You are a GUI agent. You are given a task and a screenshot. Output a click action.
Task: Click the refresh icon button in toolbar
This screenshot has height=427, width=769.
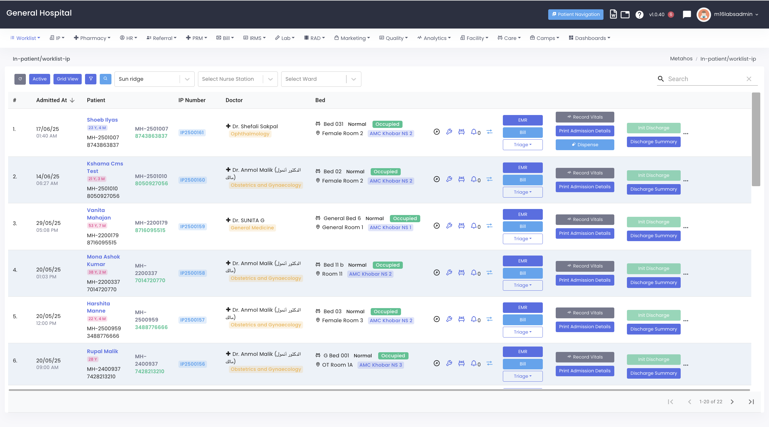(20, 79)
